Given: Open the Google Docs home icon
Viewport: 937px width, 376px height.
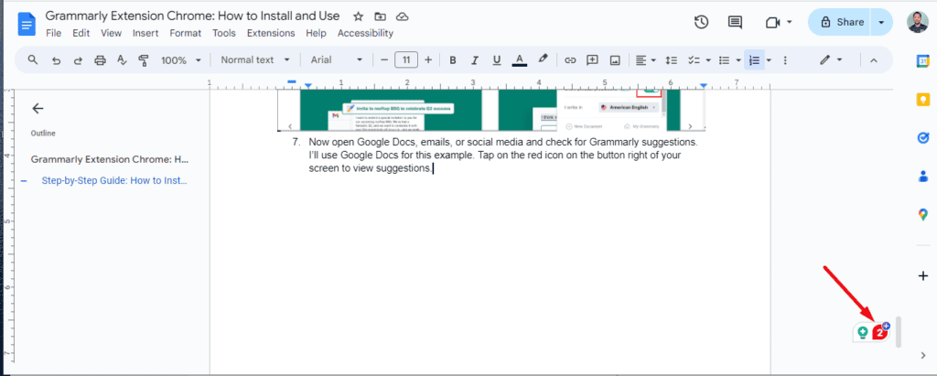Looking at the screenshot, I should point(27,25).
